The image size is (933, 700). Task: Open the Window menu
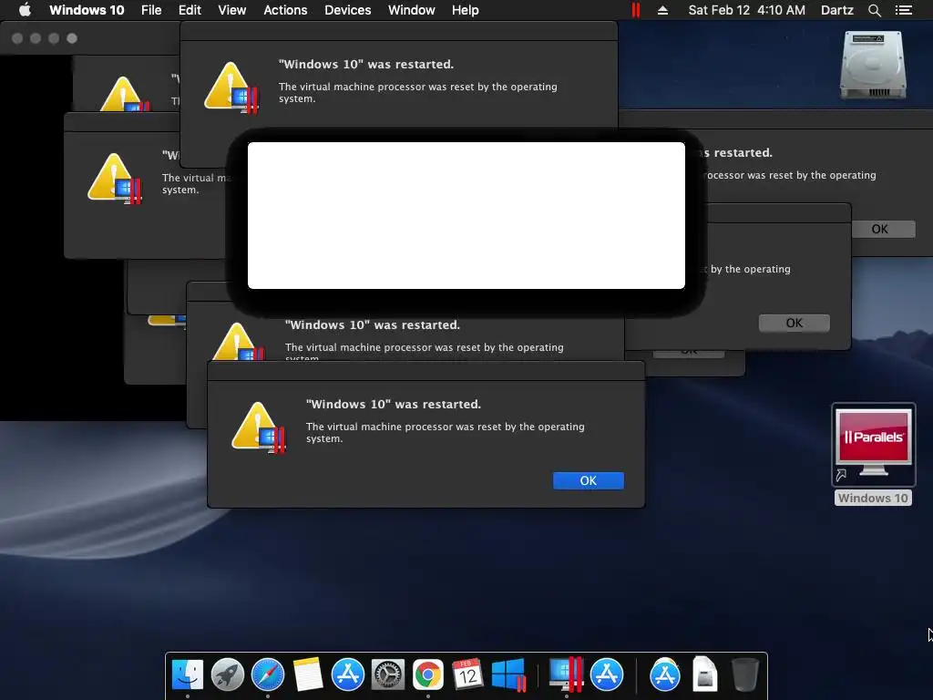(412, 10)
